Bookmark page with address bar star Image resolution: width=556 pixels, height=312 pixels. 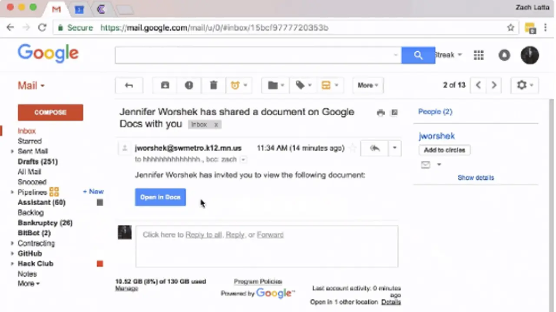pos(511,28)
